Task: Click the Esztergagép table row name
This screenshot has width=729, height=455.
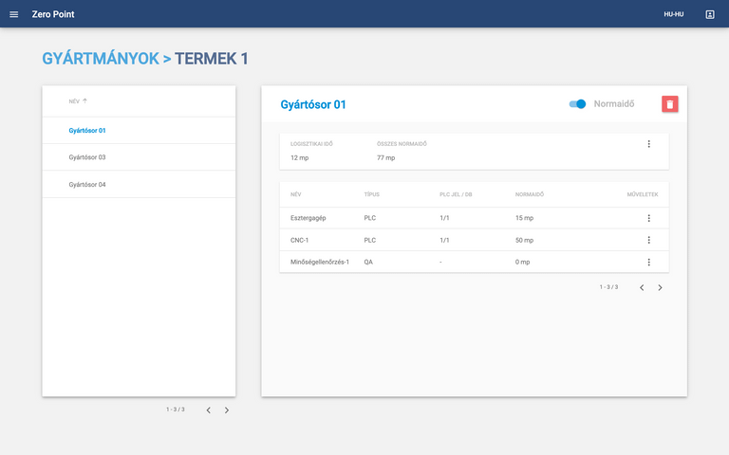Action: [x=308, y=218]
